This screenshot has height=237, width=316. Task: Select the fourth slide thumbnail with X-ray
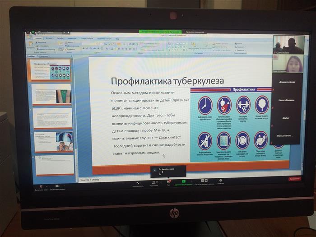tap(53, 141)
